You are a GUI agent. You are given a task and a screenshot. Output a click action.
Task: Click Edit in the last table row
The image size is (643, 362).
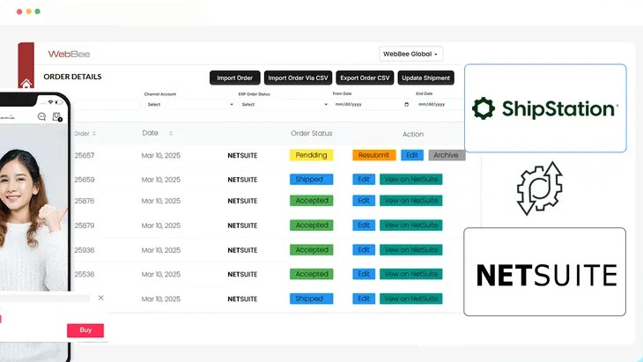coord(364,299)
